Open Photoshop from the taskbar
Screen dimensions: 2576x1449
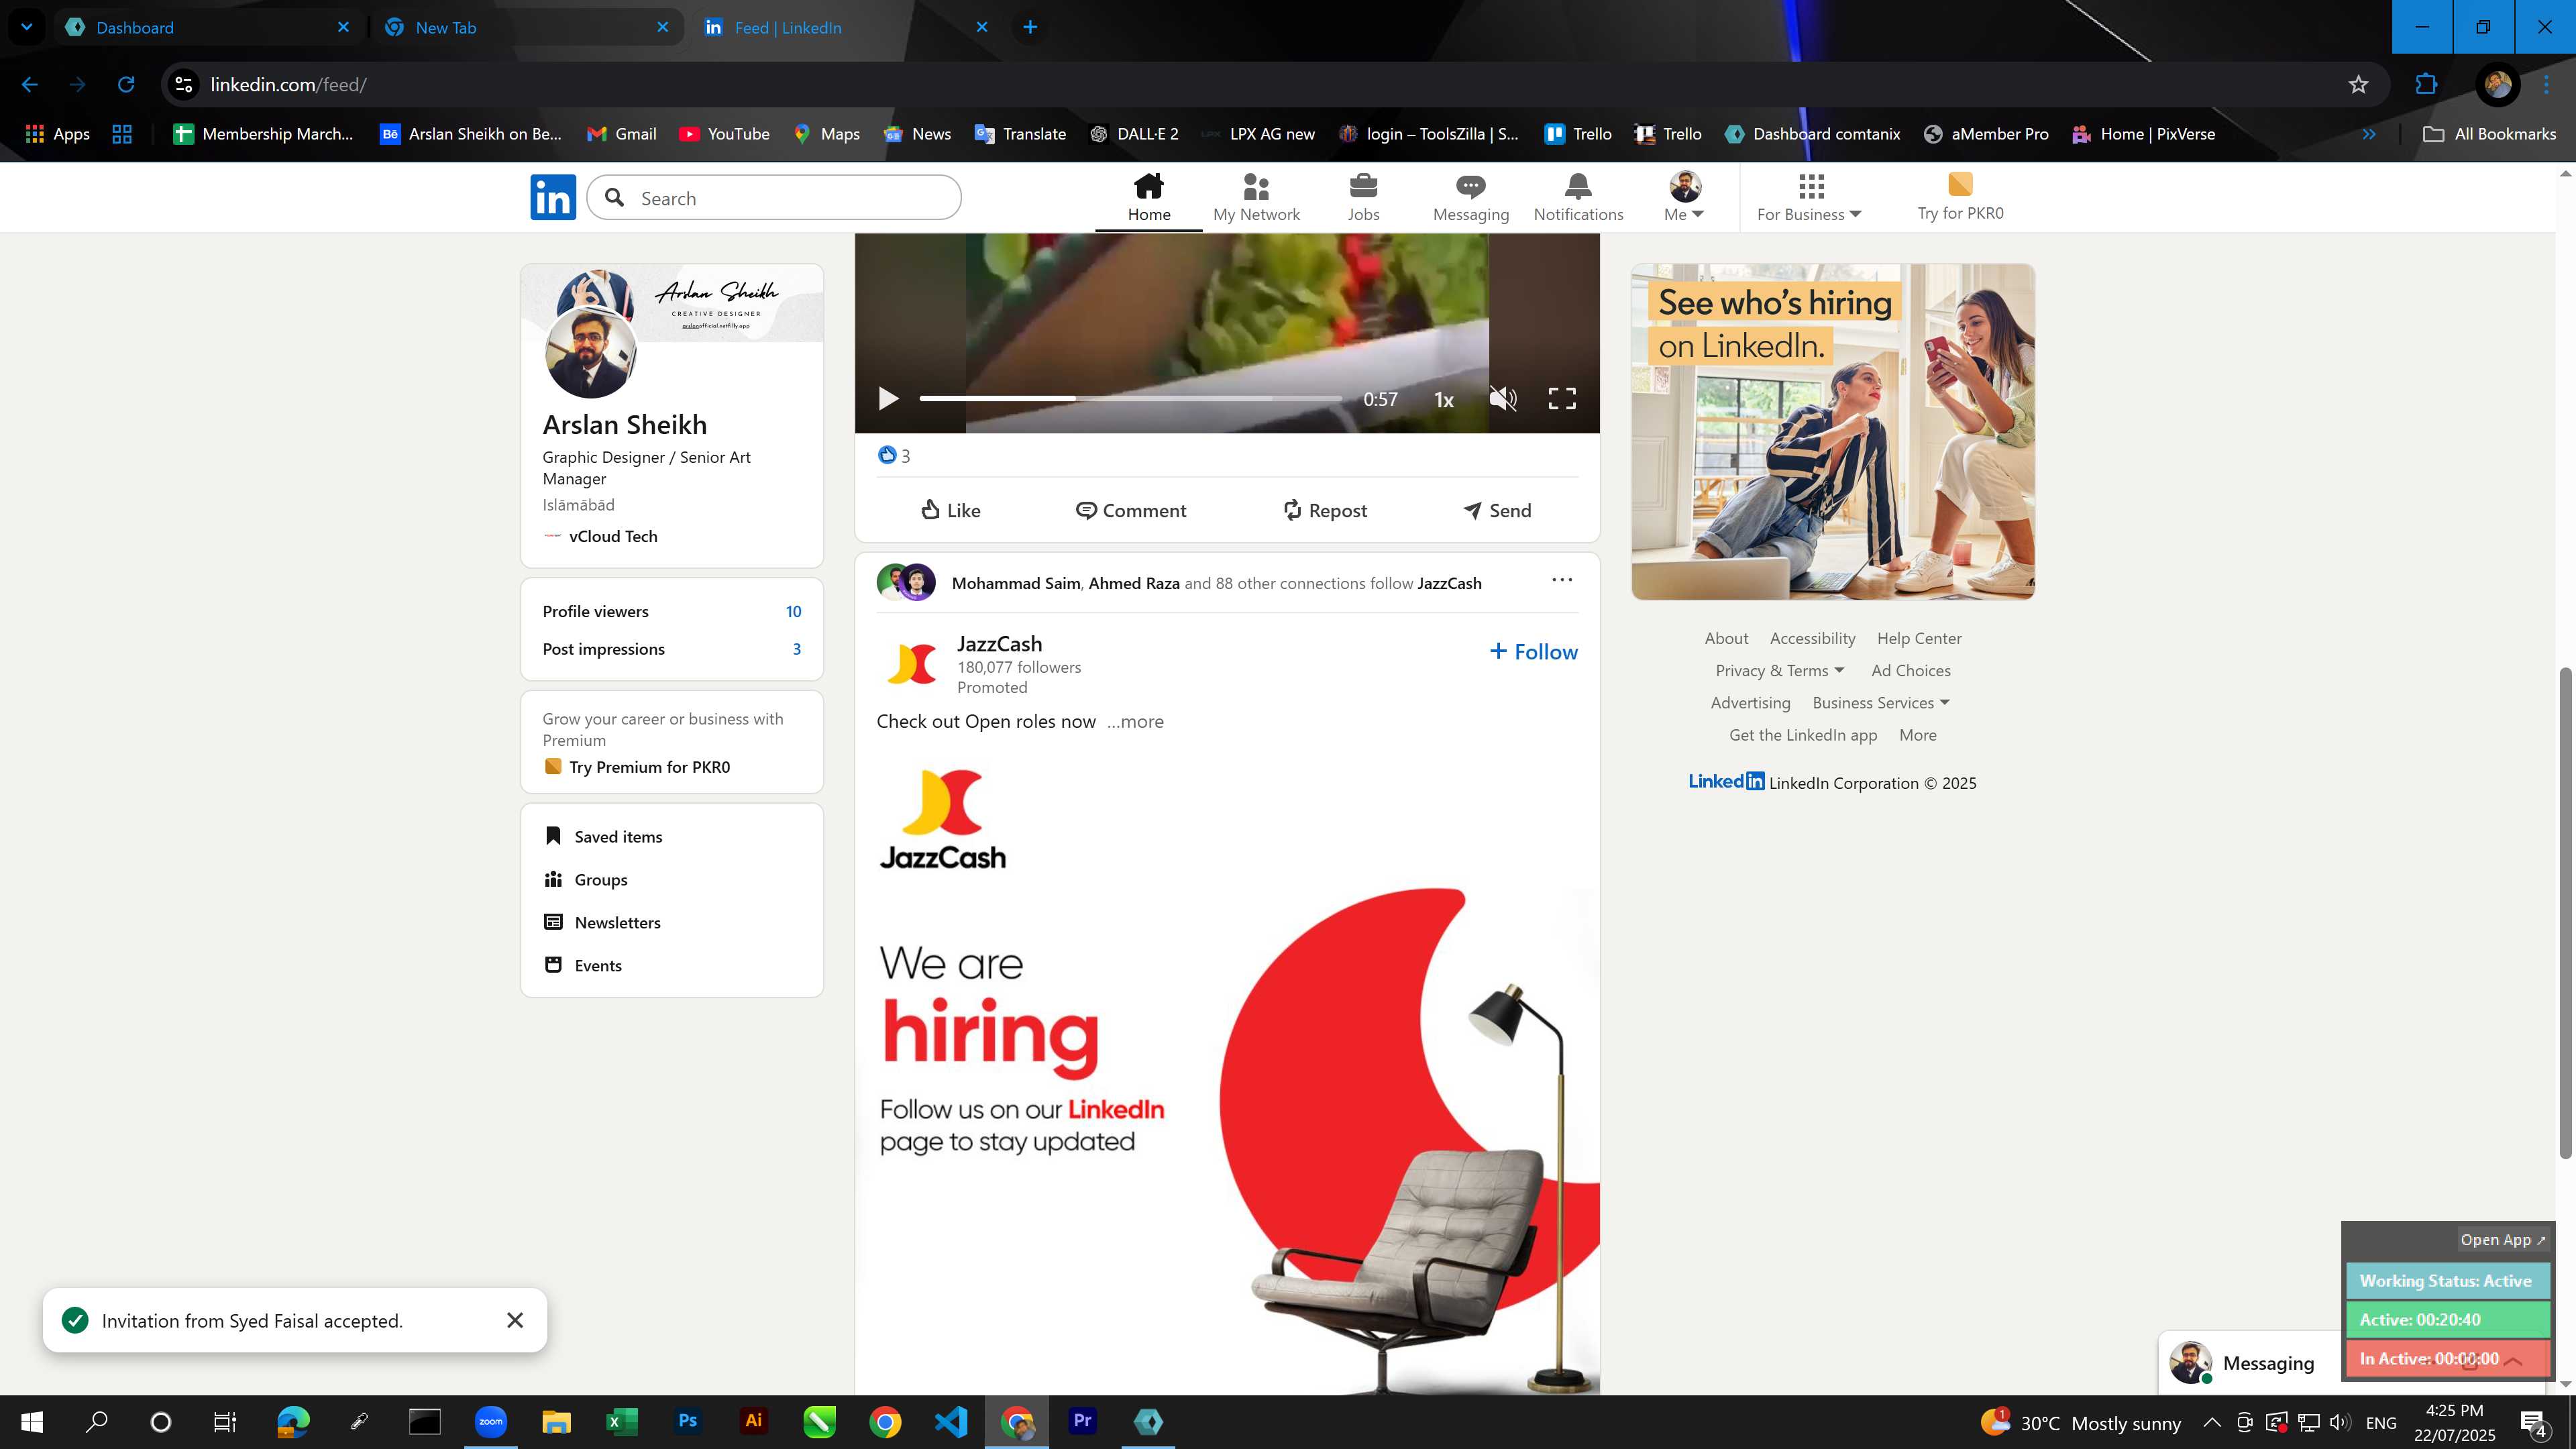687,1422
